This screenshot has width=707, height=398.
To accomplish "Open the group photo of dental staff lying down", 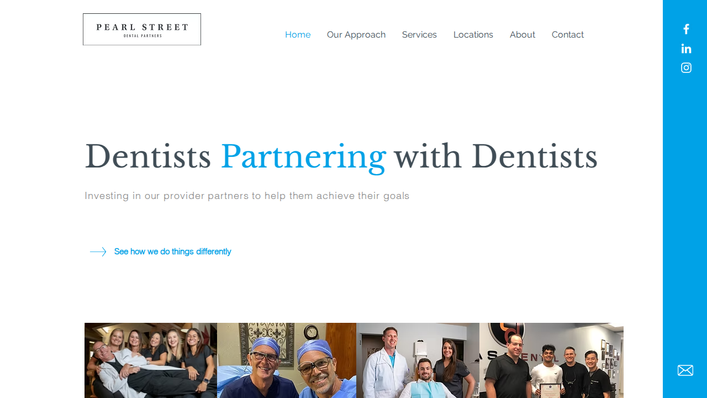I will pos(151,360).
